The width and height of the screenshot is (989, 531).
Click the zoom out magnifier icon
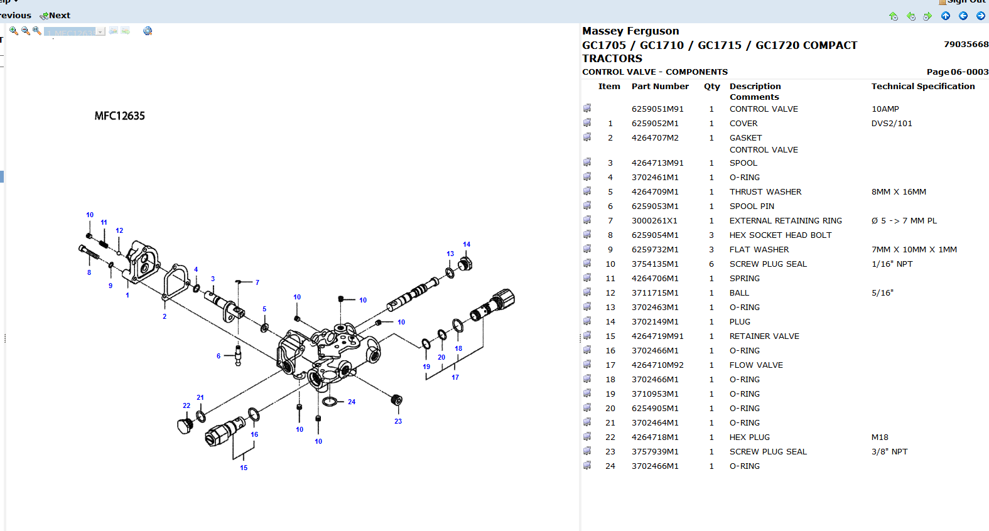25,31
